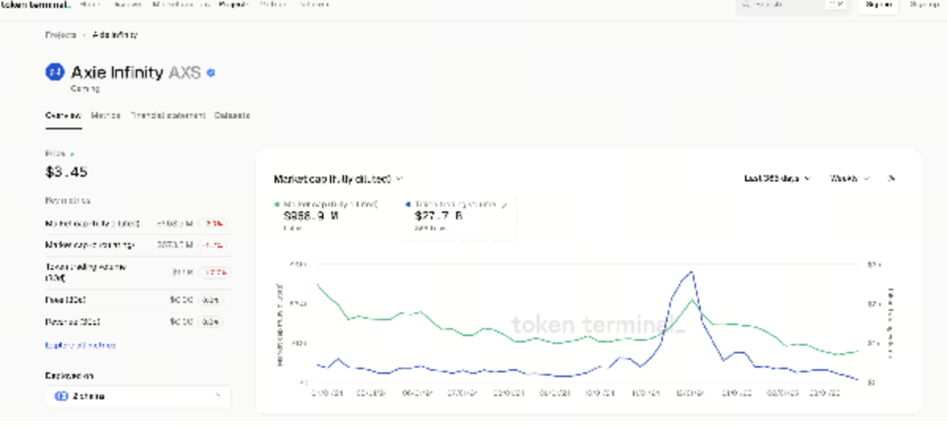947x426 pixels.
Task: Click inside the top search field
Action: pyautogui.click(x=789, y=5)
